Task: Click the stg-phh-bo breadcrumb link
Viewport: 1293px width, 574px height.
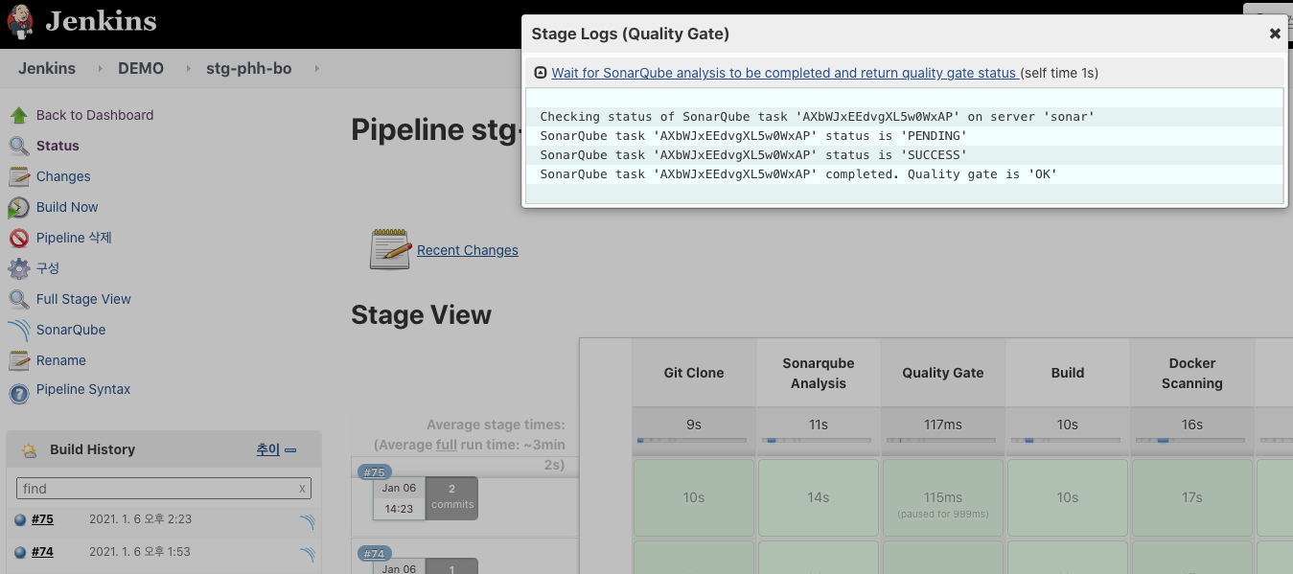Action: (x=249, y=69)
